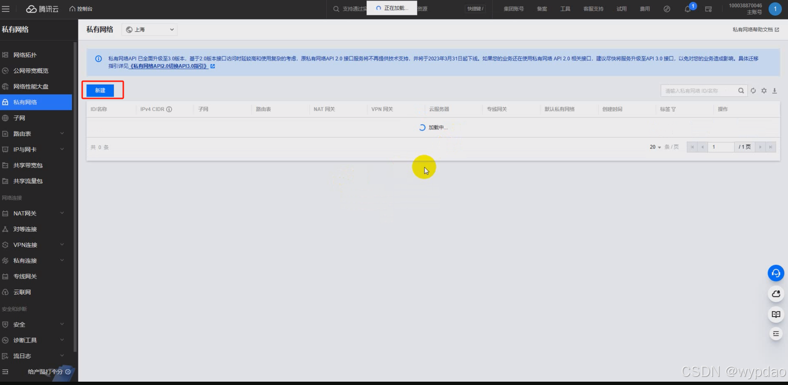The height and width of the screenshot is (385, 788).
Task: Open customer service headset floating button
Action: [776, 273]
